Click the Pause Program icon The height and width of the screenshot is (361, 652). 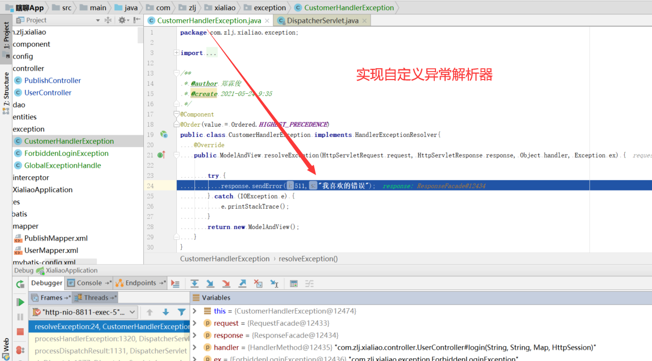click(x=20, y=317)
